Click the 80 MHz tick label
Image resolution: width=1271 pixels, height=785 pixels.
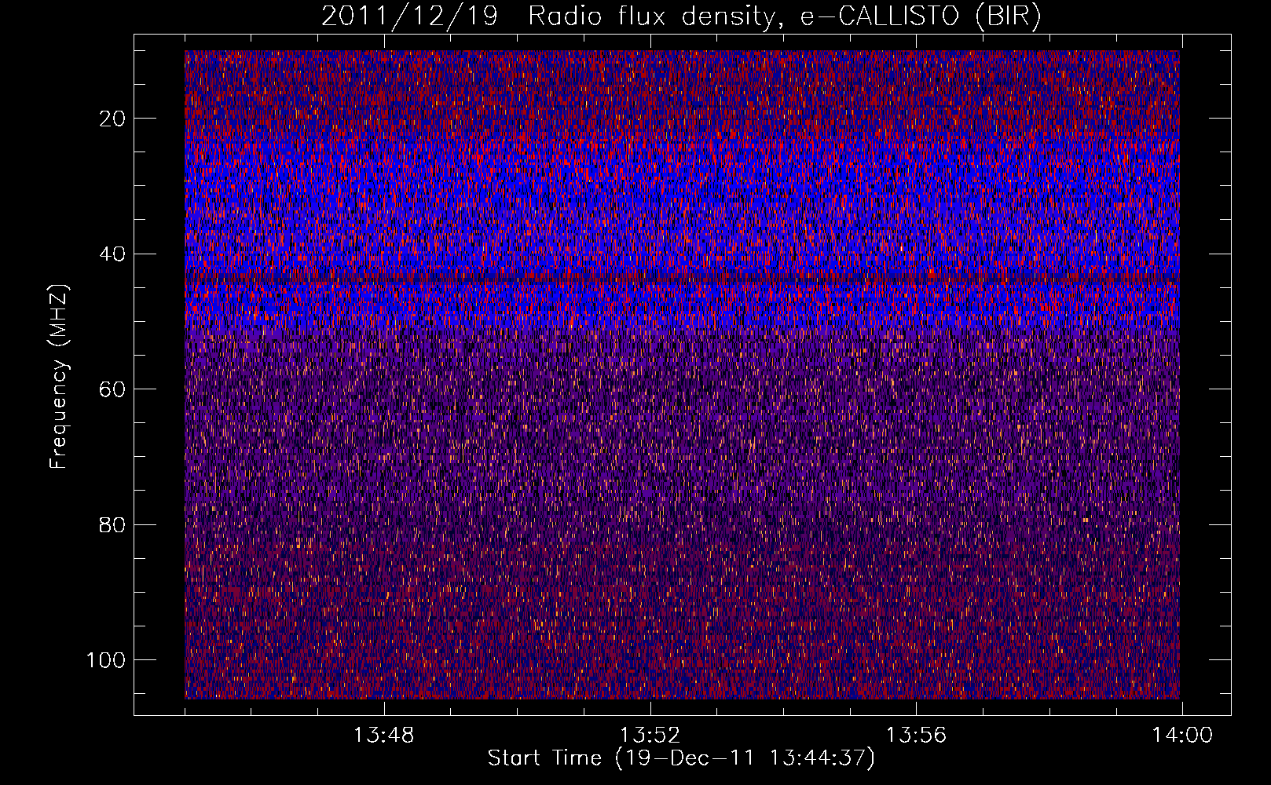pos(112,525)
